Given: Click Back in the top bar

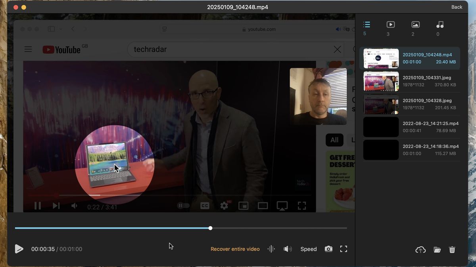Looking at the screenshot, I should (457, 7).
